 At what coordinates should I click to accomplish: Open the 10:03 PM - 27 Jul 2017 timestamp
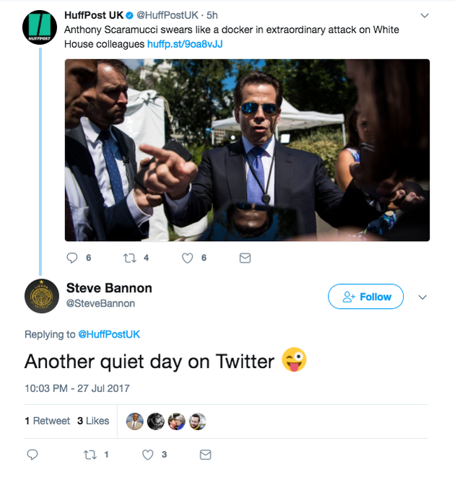77,388
